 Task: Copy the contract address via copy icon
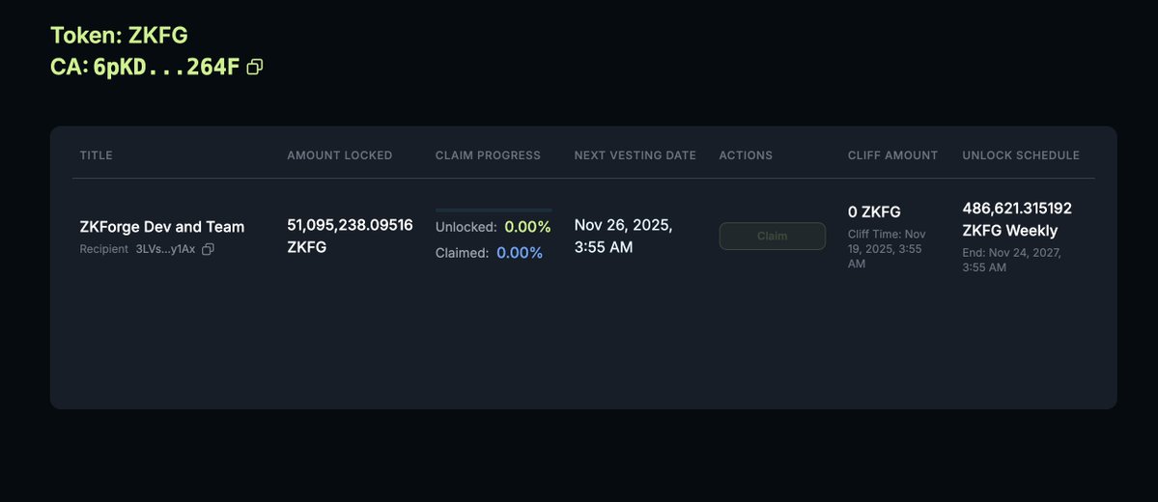tap(255, 68)
